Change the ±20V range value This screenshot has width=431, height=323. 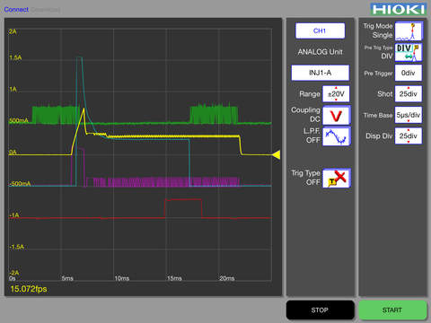[336, 94]
